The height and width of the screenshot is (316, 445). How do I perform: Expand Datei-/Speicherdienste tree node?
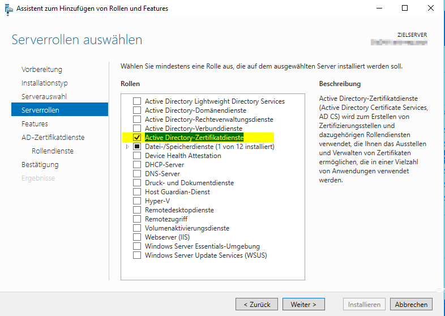pyautogui.click(x=127, y=147)
